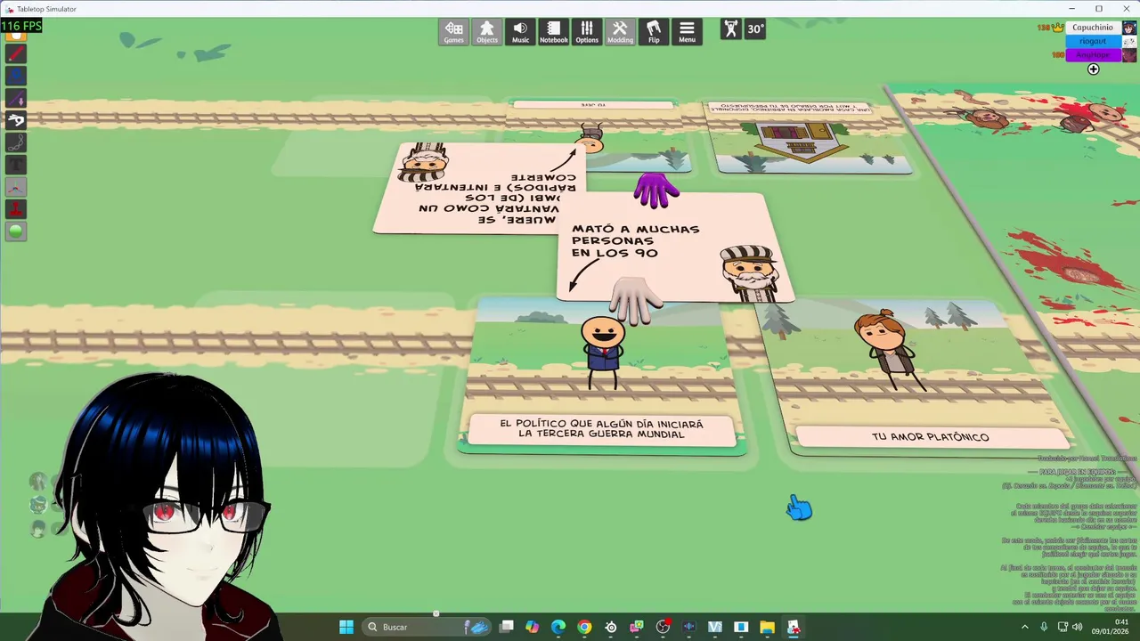The image size is (1140, 641).
Task: Click the camera mode figure icon
Action: [731, 28]
